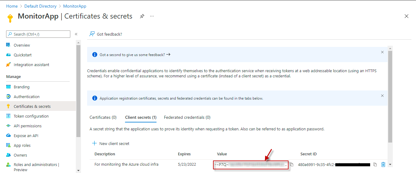This screenshot has width=416, height=173.
Task: Navigate to Default Directory breadcrumb
Action: 40,6
